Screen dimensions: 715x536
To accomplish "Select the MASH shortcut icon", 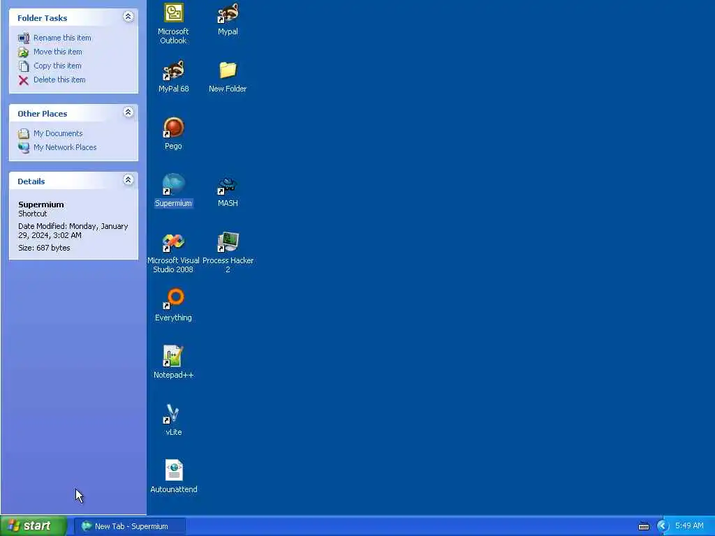I will 228,184.
